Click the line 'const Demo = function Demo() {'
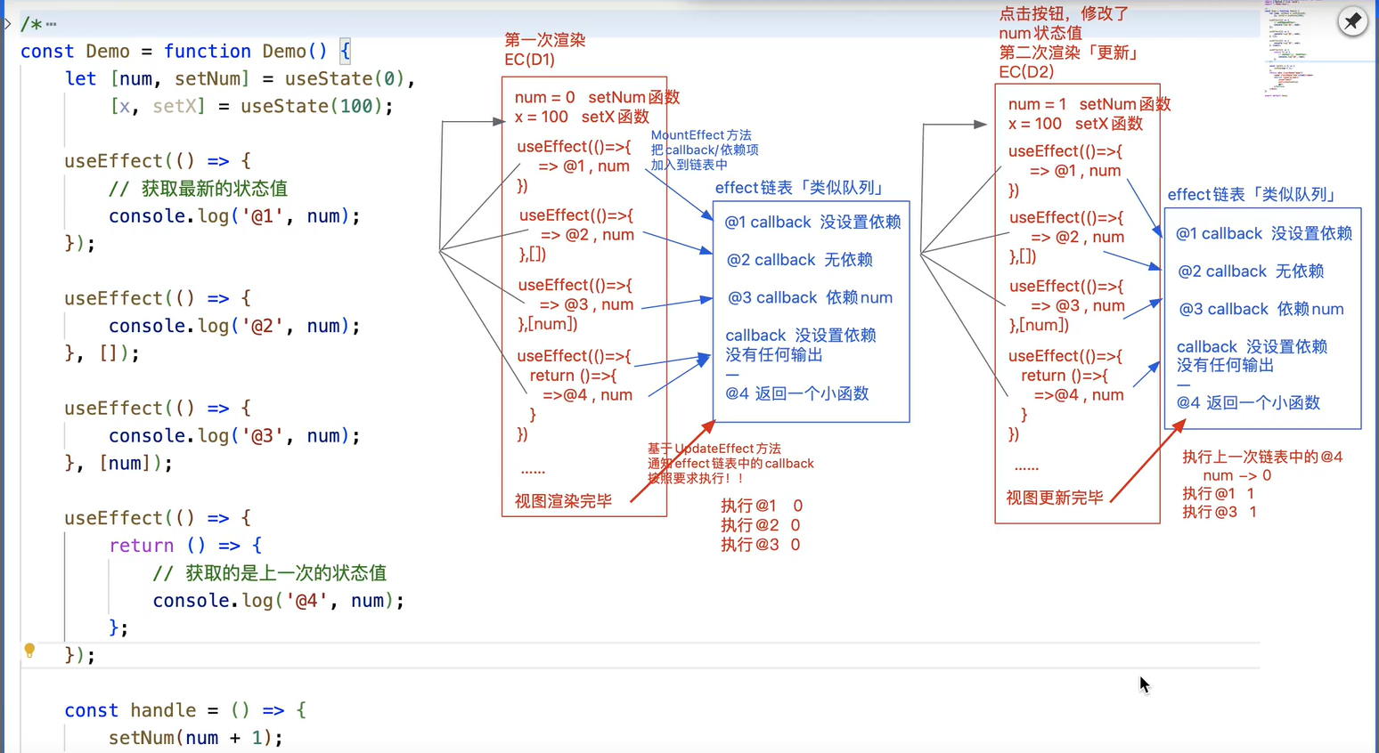 (186, 52)
